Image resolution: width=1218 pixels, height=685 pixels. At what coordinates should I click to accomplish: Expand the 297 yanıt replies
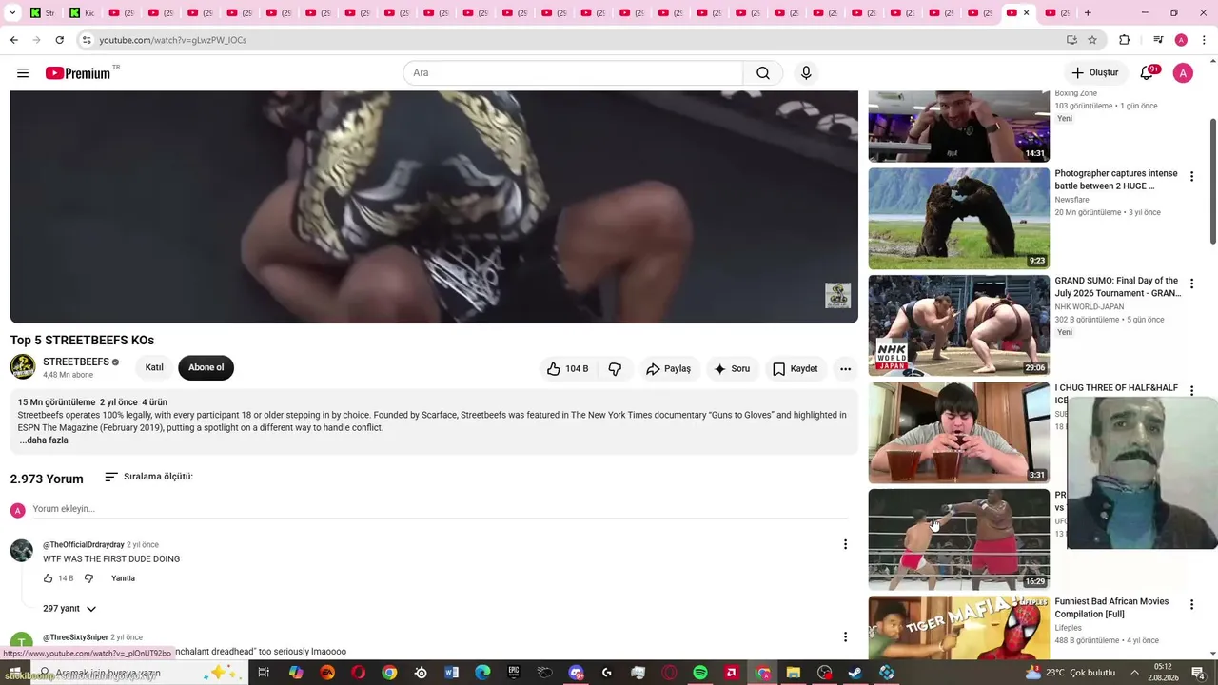click(x=69, y=609)
